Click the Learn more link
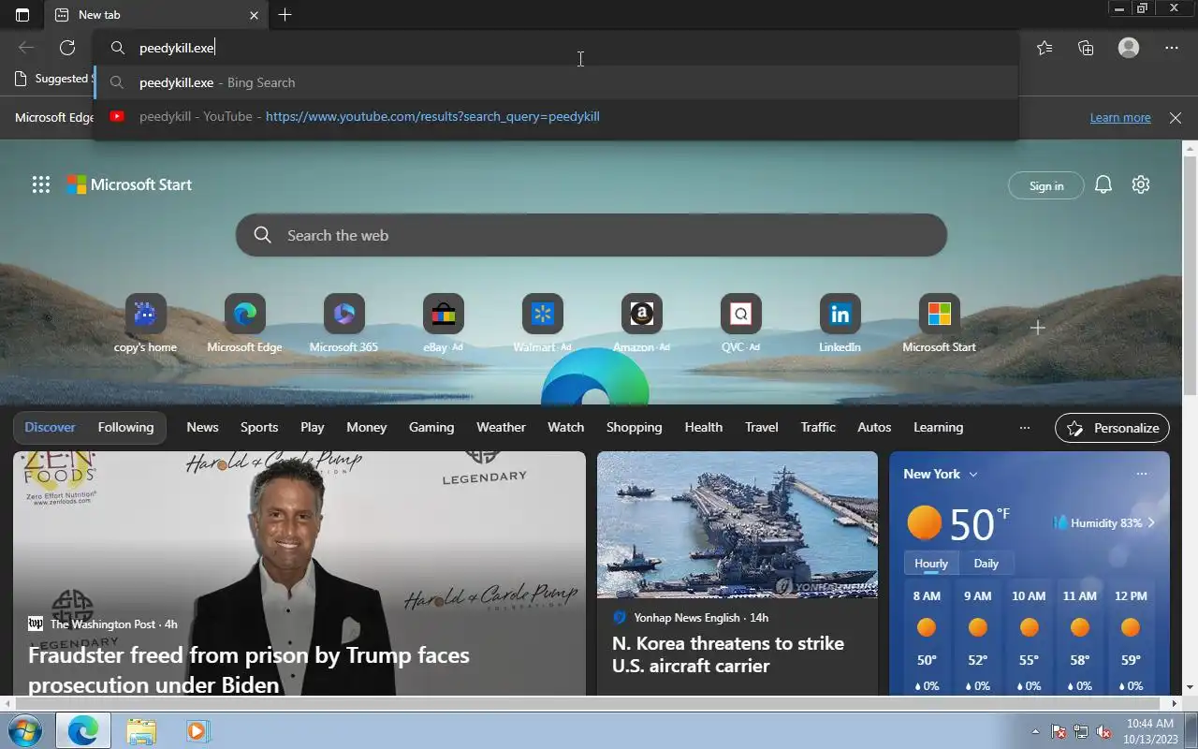Screen dimensions: 1198x749 [x=1120, y=117]
